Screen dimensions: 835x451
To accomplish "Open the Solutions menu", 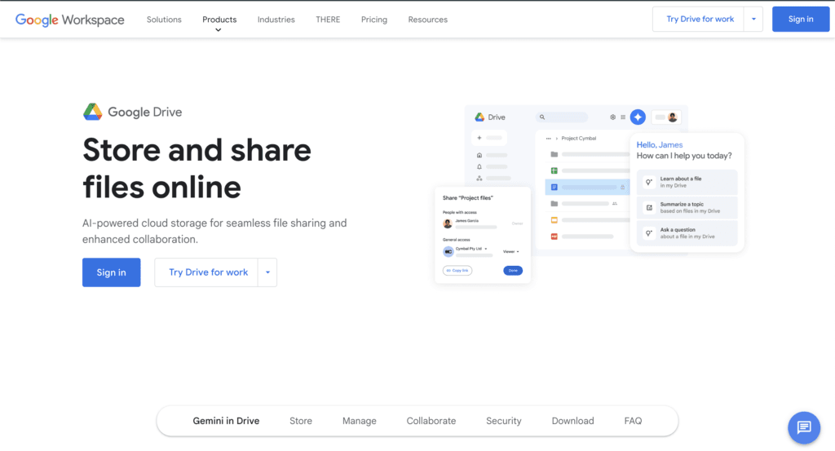I will point(164,20).
